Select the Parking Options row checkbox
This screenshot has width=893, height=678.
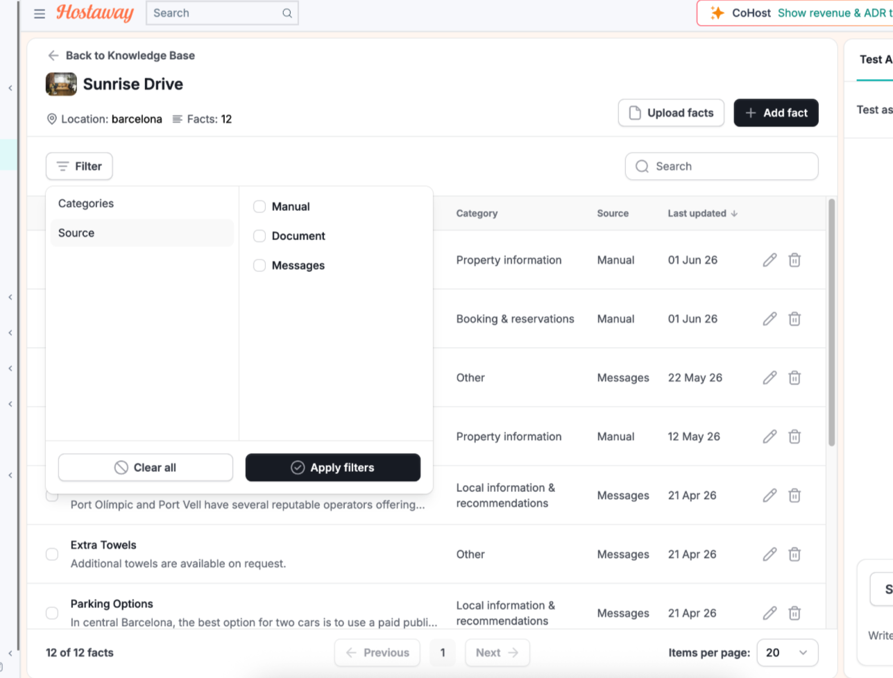[x=52, y=613]
